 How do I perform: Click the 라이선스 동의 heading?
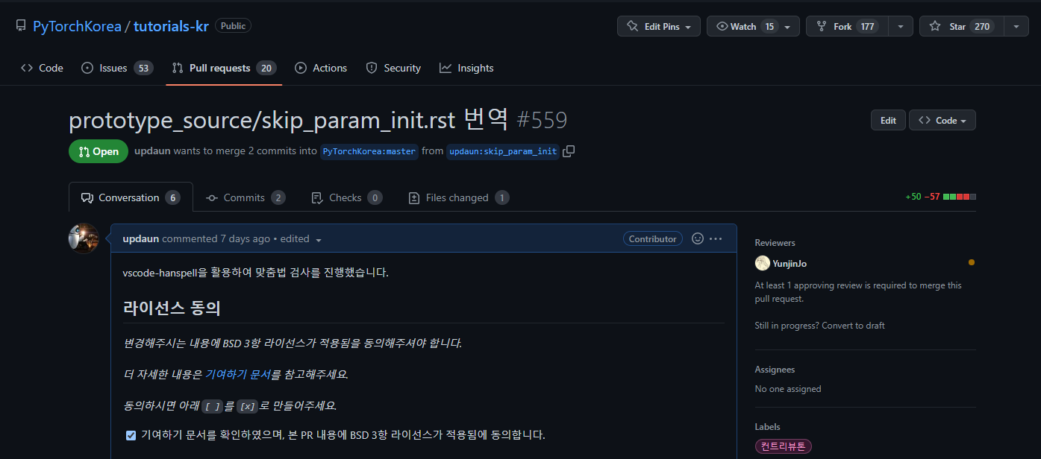click(x=171, y=307)
